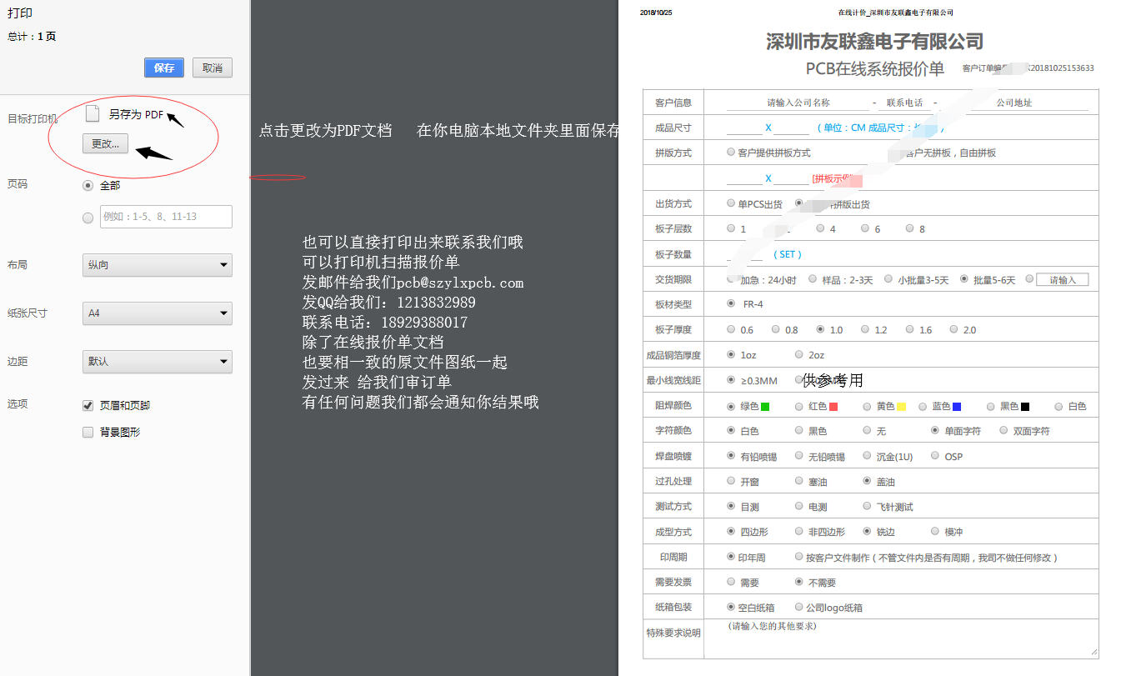Select the 双面字符 silkscreen radio
Screen dimensions: 1126x676
click(x=1003, y=431)
